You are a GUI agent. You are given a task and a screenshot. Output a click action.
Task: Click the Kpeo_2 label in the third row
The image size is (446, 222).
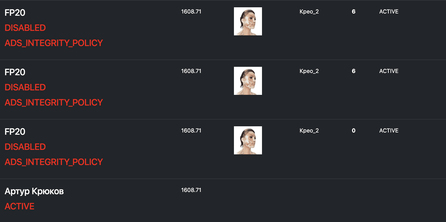[x=309, y=131]
